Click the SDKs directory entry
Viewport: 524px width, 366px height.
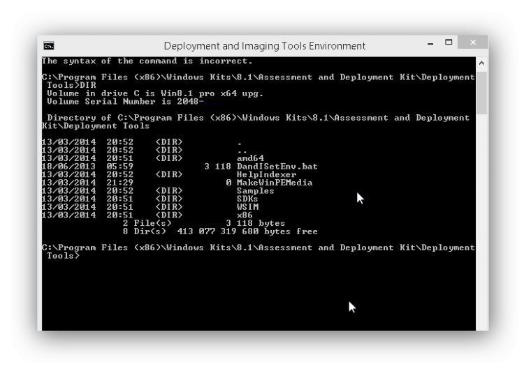coord(247,199)
